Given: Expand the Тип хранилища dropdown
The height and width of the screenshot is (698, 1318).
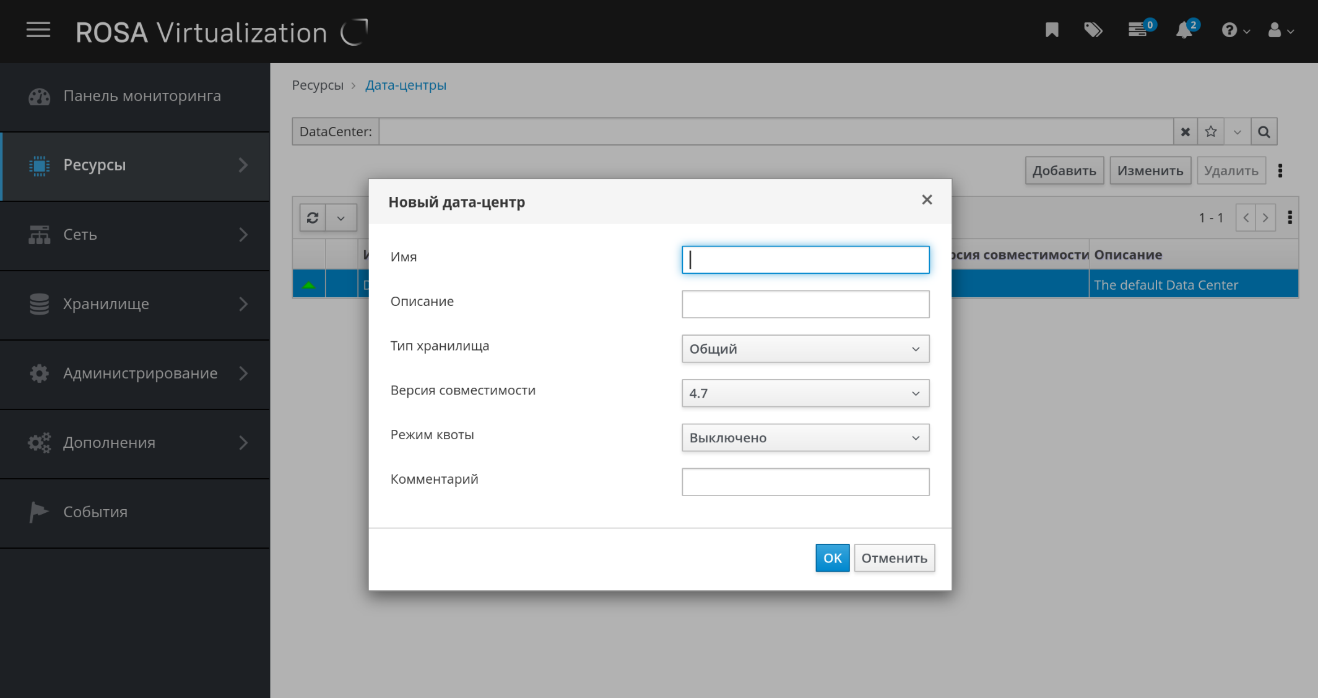Looking at the screenshot, I should (x=805, y=349).
